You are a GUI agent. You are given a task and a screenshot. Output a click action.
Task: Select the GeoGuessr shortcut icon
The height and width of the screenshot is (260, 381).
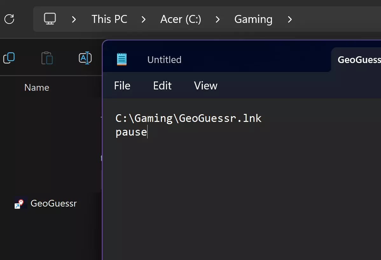coord(19,204)
